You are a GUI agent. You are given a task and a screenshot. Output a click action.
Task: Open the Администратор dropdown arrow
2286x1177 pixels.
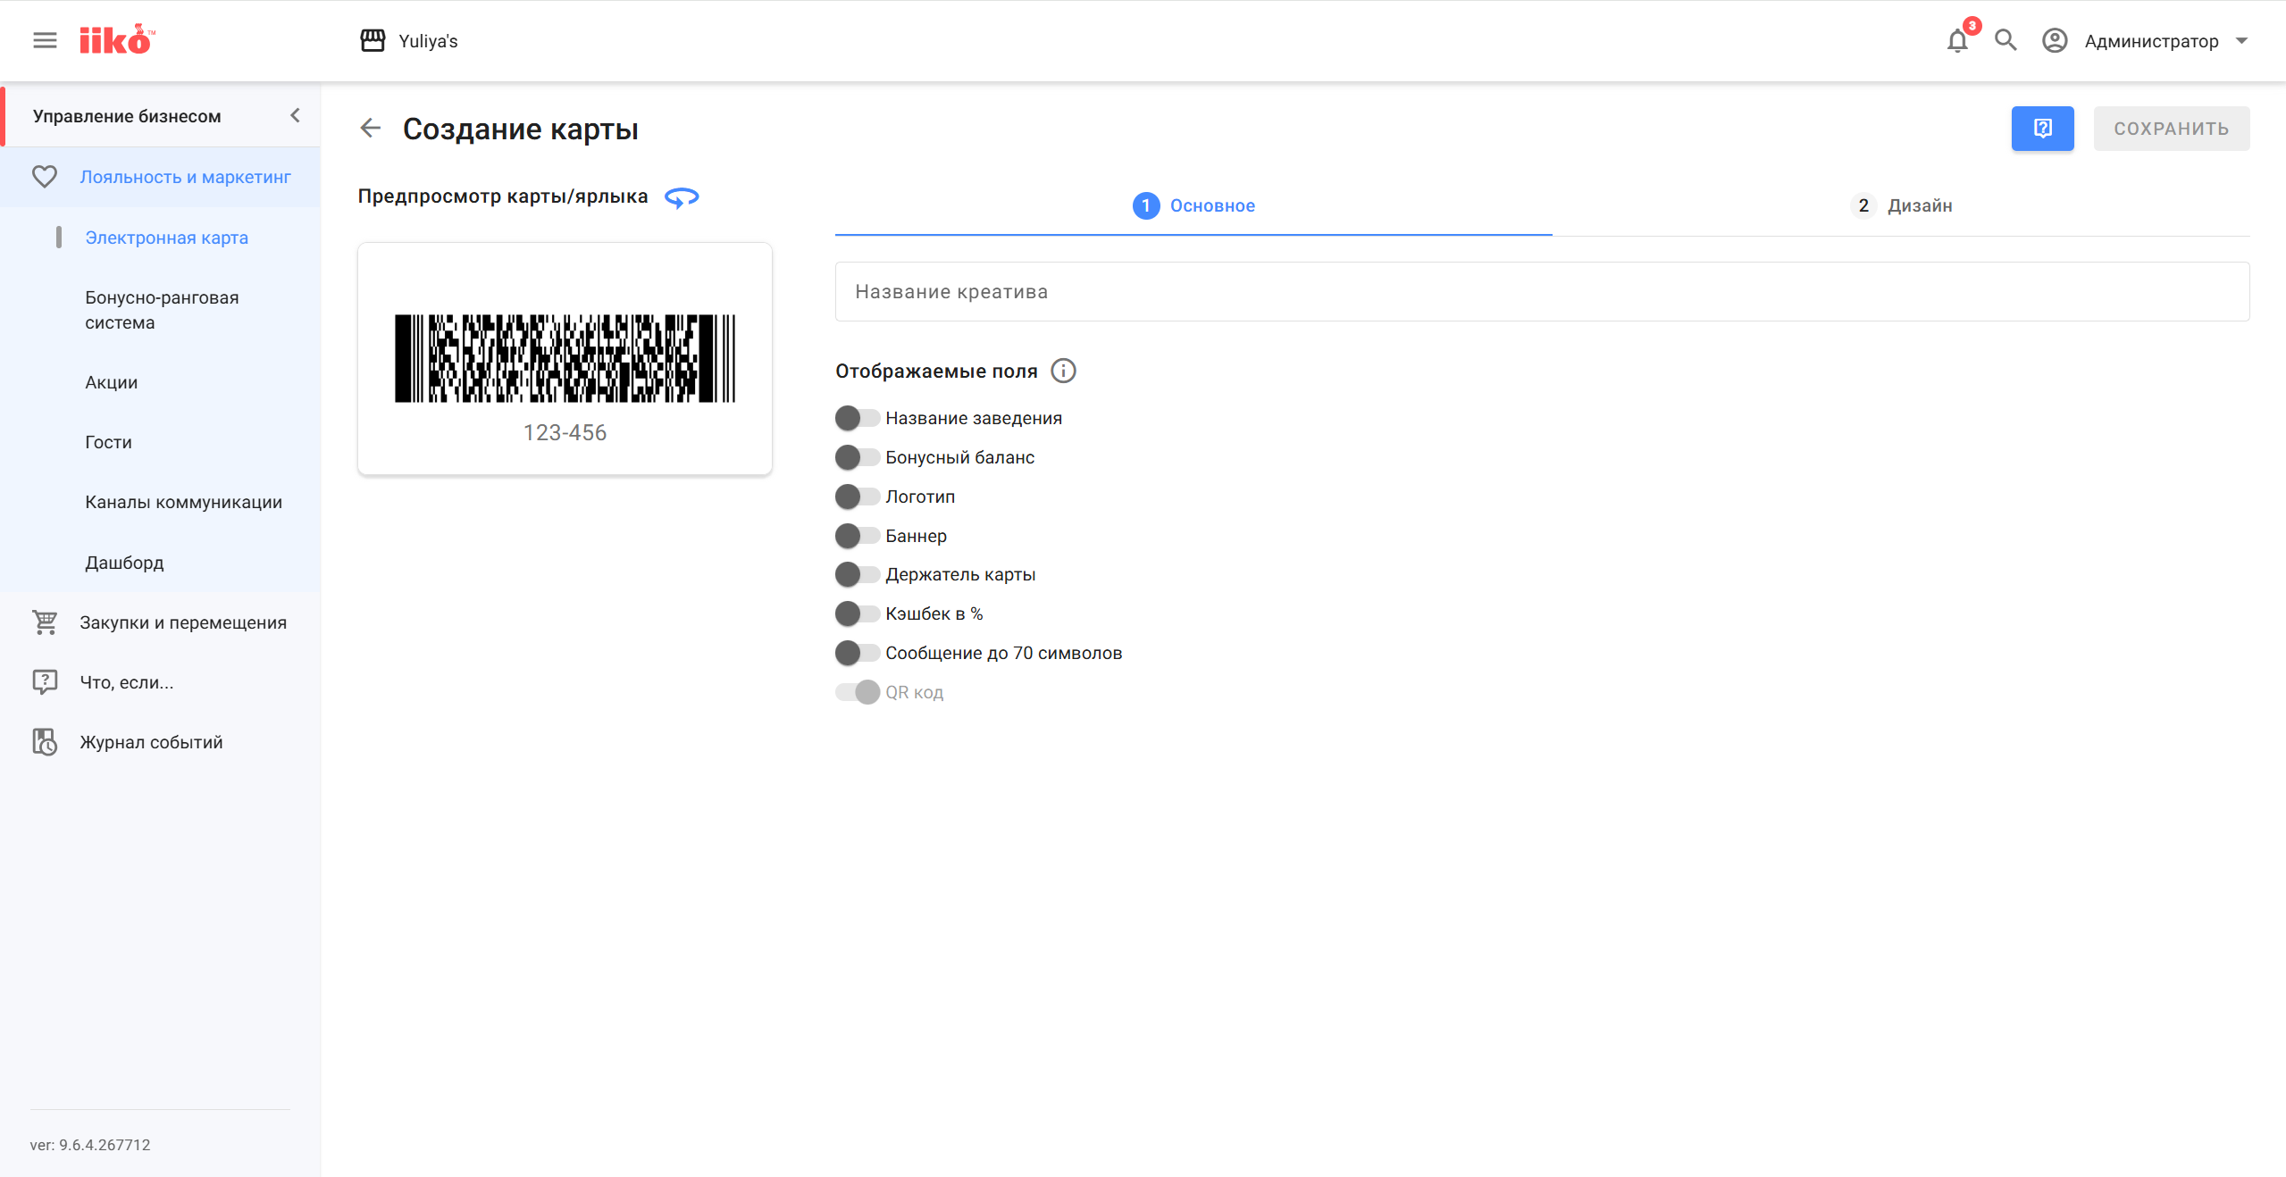point(2241,40)
